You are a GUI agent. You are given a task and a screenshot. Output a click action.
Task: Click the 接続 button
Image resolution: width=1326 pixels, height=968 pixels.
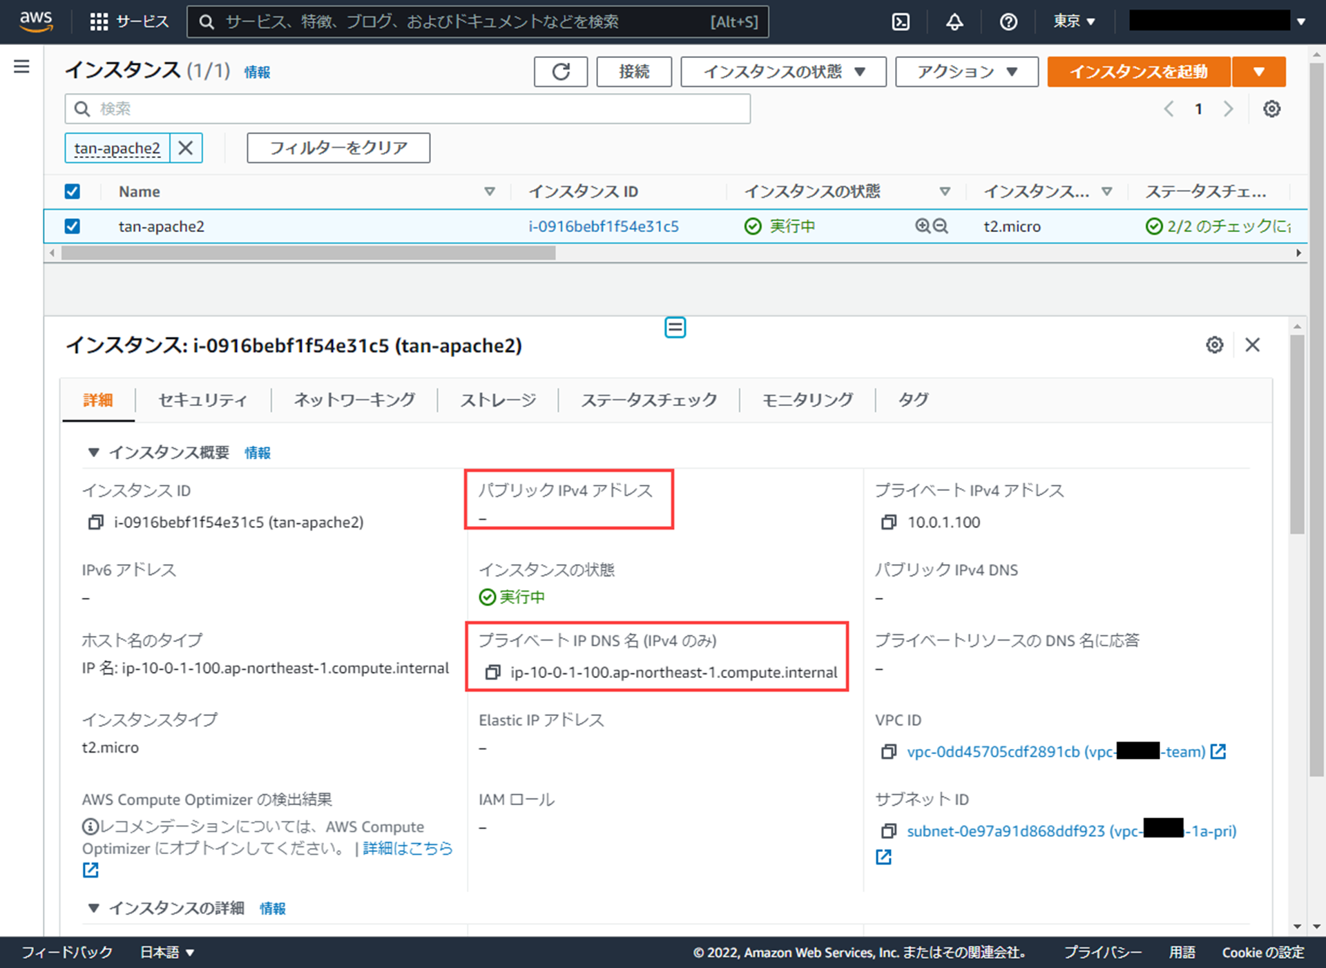pos(633,72)
